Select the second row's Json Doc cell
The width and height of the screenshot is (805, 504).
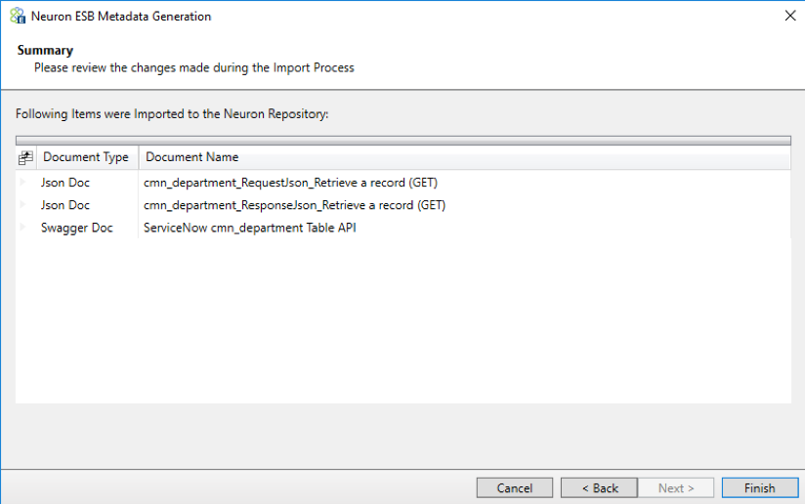click(65, 205)
